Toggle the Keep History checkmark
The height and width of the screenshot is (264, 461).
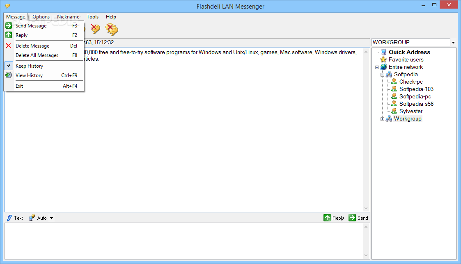click(x=9, y=66)
